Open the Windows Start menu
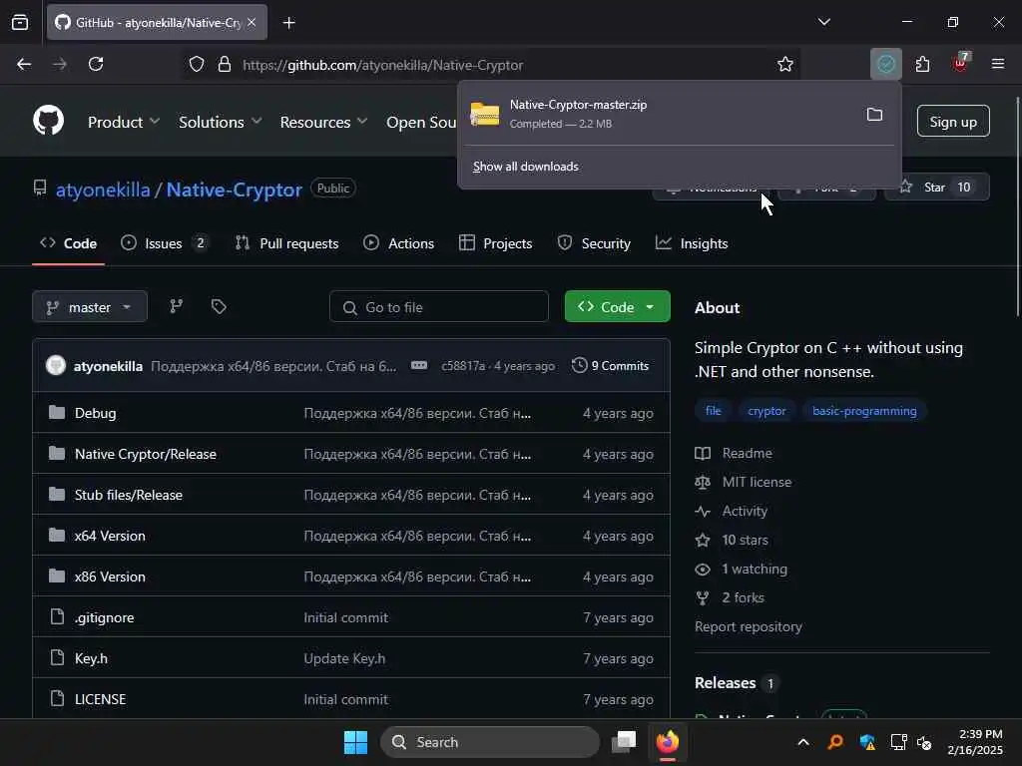Screen dimensions: 1022x766 coord(356,742)
